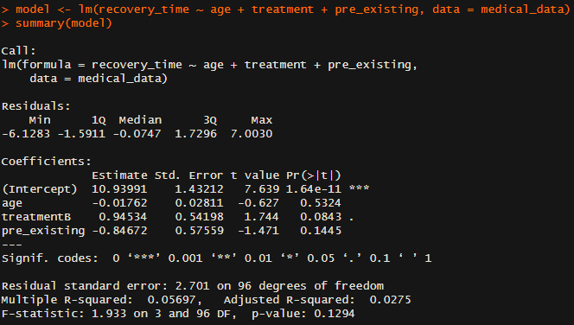Click pre_existing standard error 0.57559
Image resolution: width=574 pixels, height=325 pixels.
click(x=199, y=231)
